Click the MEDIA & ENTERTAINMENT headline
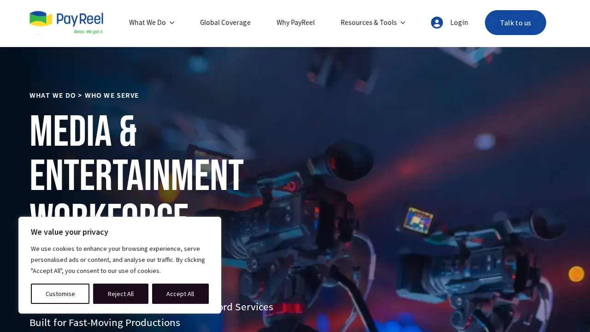This screenshot has width=590, height=332. pyautogui.click(x=136, y=154)
